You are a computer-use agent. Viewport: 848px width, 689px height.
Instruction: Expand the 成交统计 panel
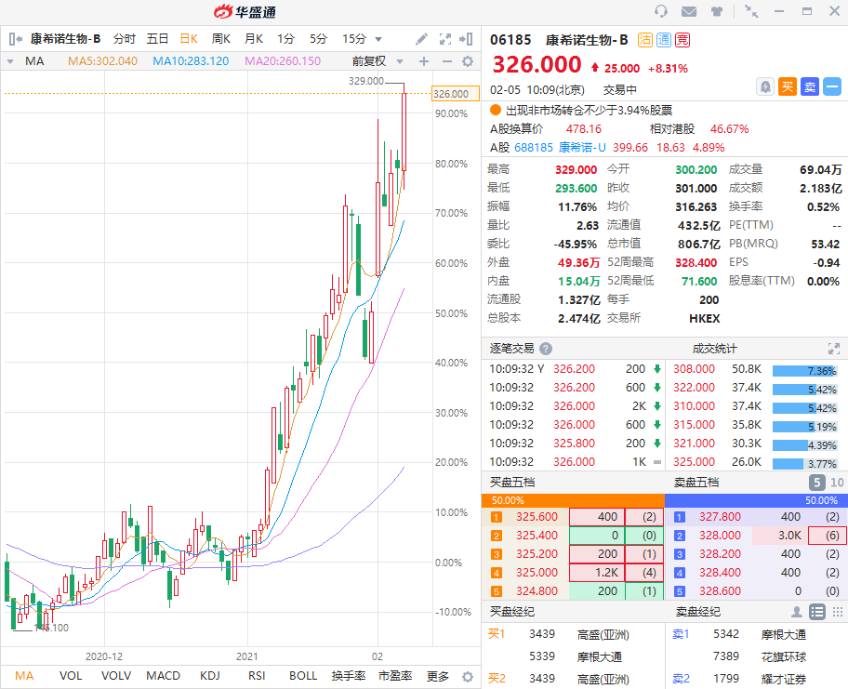(834, 349)
